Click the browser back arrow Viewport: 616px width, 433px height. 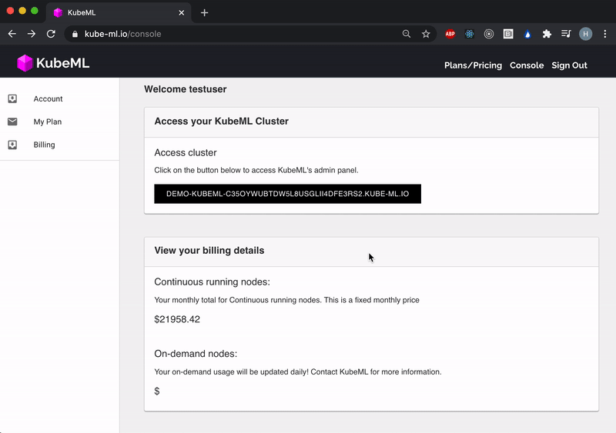[12, 34]
